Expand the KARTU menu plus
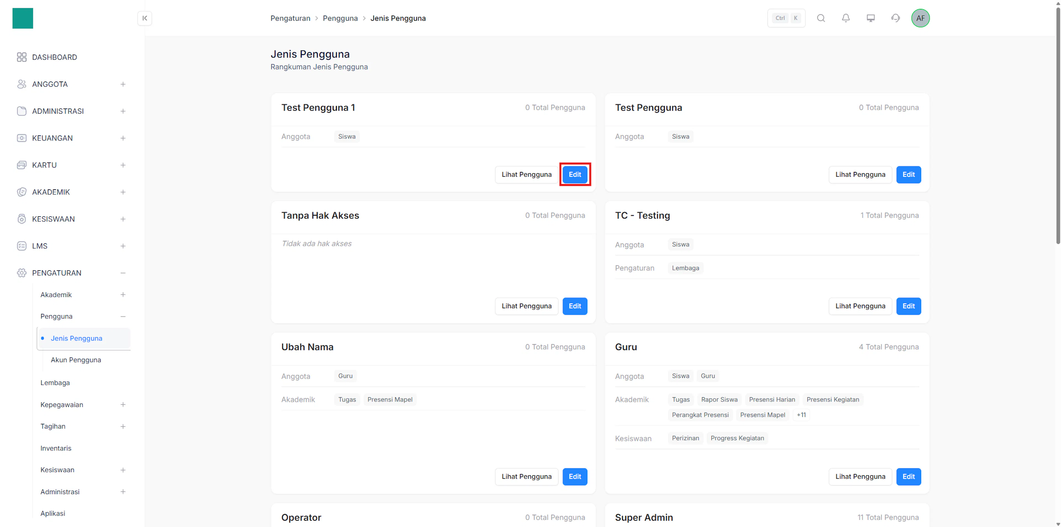The width and height of the screenshot is (1061, 527). (x=123, y=165)
